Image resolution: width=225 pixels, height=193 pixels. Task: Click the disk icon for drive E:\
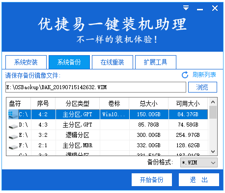click(13, 136)
